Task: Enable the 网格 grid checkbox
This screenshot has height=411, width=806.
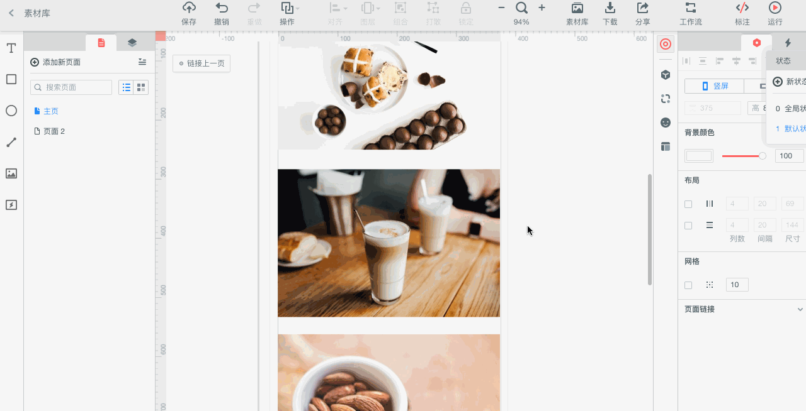Action: (688, 285)
